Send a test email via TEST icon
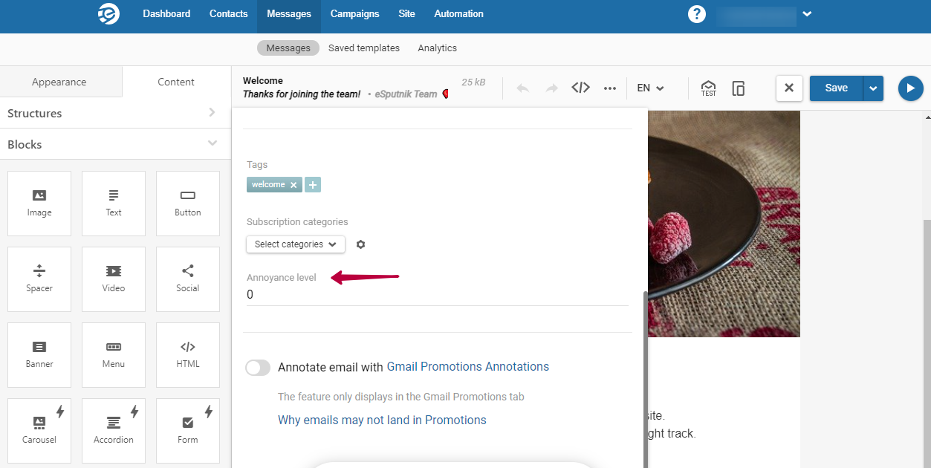This screenshot has width=931, height=468. tap(709, 88)
